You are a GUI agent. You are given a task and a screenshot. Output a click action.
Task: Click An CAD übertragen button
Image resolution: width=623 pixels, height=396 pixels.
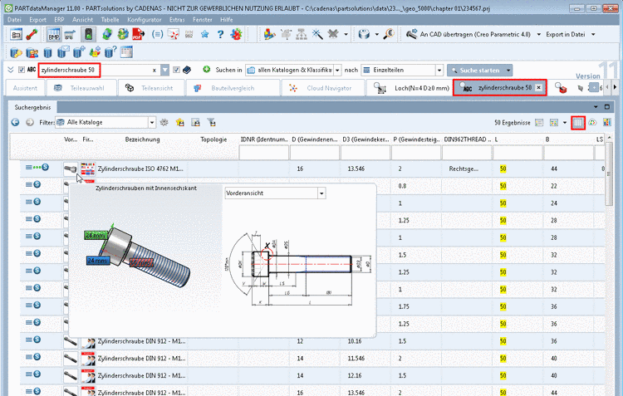(465, 35)
